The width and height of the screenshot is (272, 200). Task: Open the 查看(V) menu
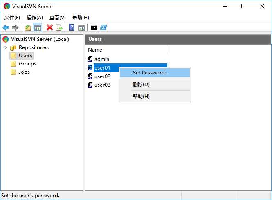(x=57, y=17)
